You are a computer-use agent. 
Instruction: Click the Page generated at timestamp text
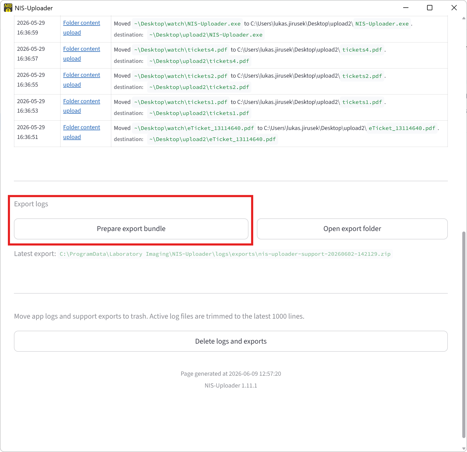coord(231,374)
